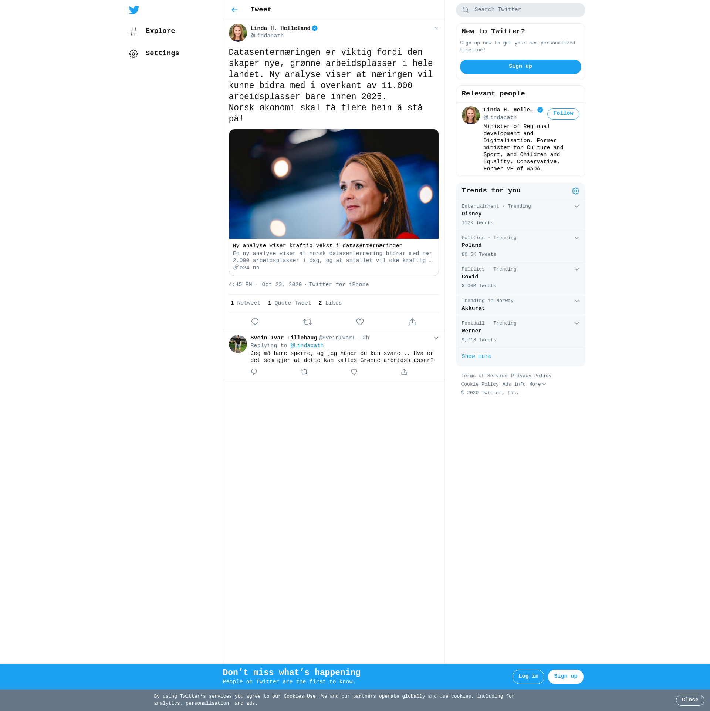Click Log in on the bottom banner

(x=528, y=677)
